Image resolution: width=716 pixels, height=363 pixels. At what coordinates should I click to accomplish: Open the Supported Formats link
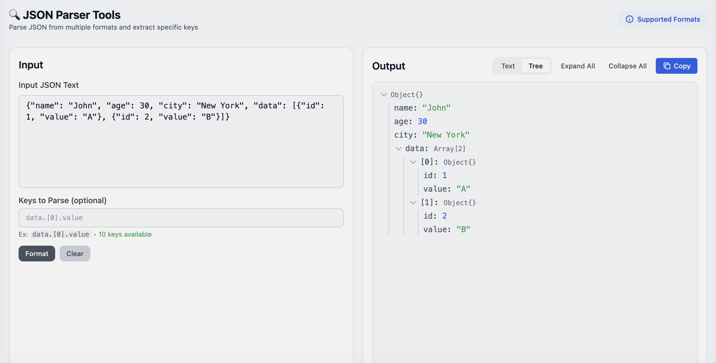(668, 19)
